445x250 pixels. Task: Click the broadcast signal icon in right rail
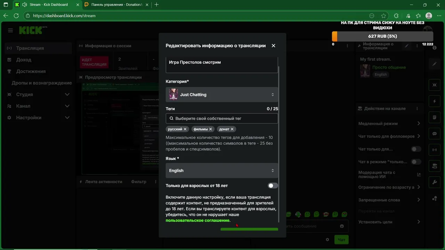(x=435, y=150)
